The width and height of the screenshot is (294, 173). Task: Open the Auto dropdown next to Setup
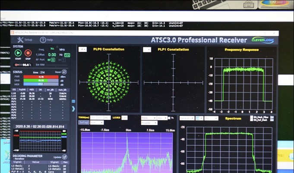97,122
